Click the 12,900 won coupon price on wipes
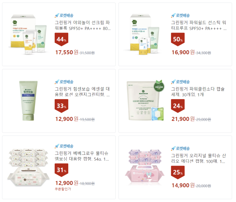236x202 pixels. click(67, 183)
